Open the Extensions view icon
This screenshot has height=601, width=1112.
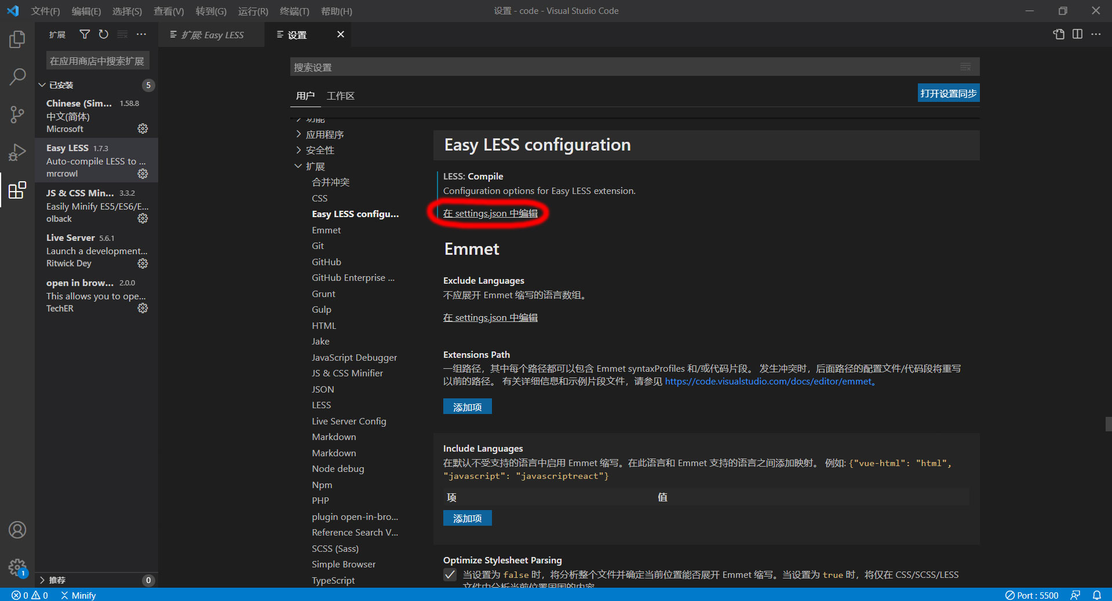coord(17,190)
